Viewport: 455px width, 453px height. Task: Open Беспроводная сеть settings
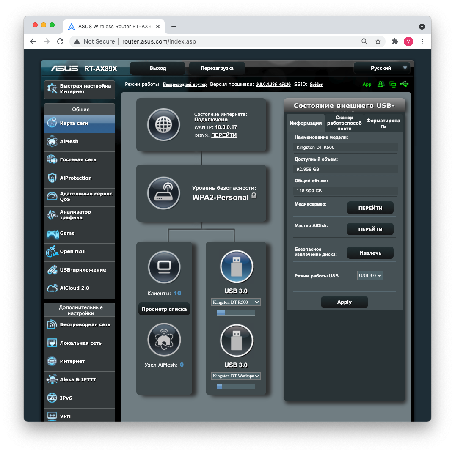(x=80, y=325)
